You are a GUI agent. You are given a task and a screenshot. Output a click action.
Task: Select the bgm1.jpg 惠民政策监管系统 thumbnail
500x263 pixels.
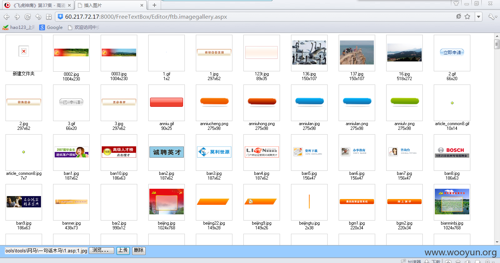[x=357, y=202]
